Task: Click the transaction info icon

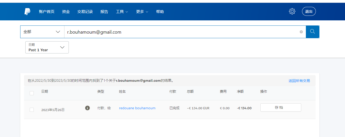Action: (87, 108)
